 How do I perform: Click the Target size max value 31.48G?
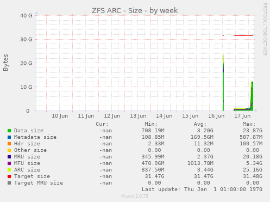[x=253, y=176]
